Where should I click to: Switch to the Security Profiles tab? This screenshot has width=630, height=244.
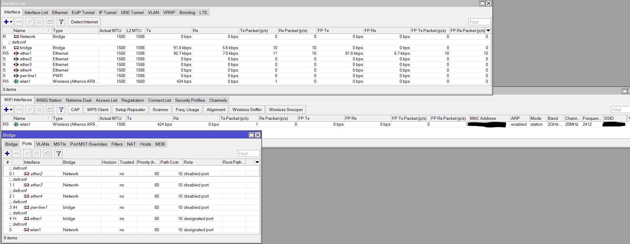190,100
